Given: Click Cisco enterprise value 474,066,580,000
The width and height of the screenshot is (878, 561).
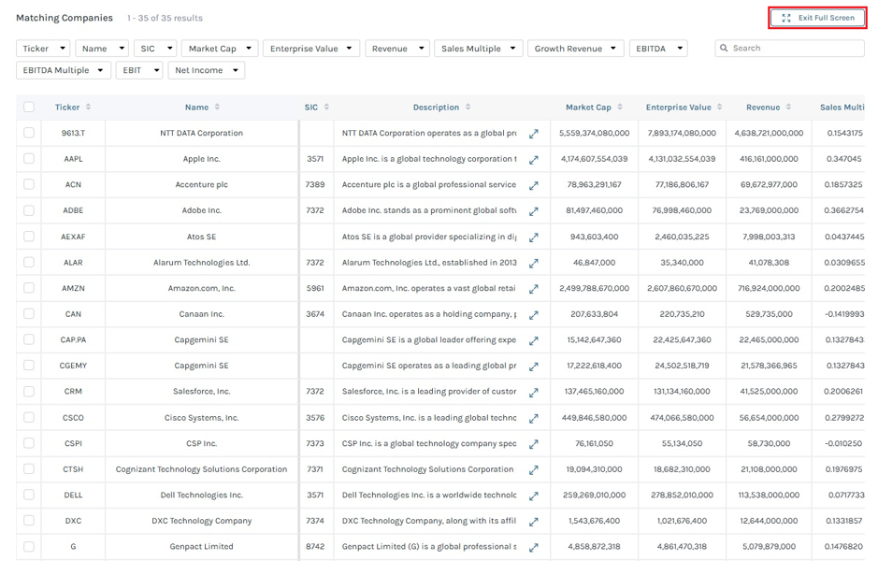Looking at the screenshot, I should [682, 418].
